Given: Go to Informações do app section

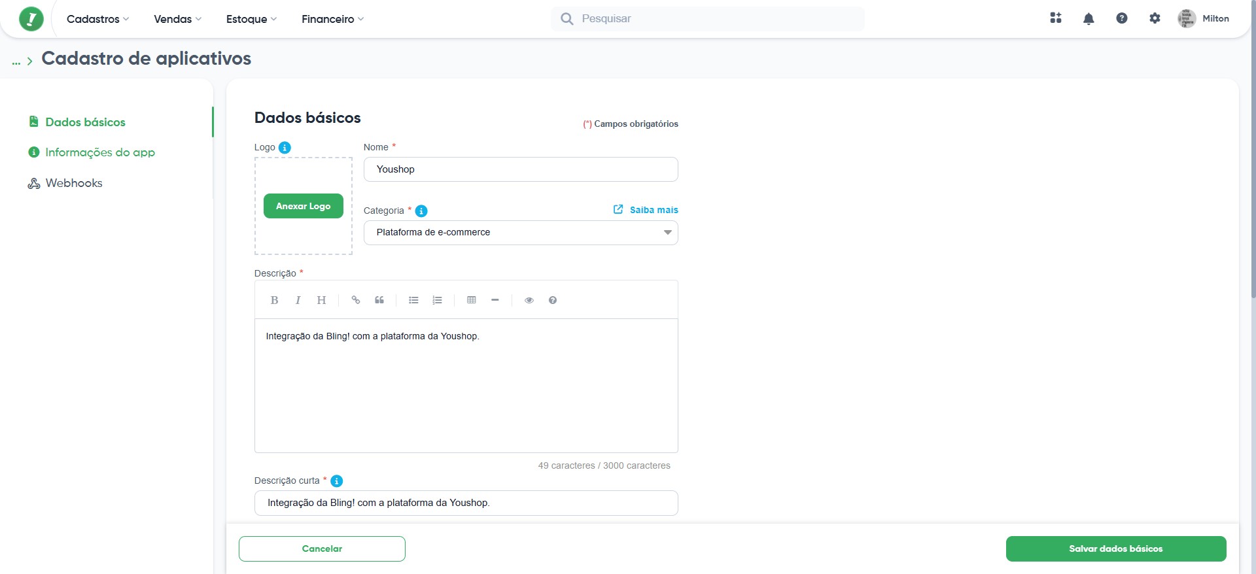Looking at the screenshot, I should [x=100, y=152].
